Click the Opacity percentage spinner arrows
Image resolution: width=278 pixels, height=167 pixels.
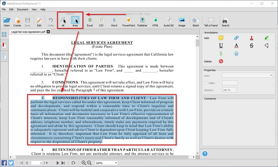(236, 90)
